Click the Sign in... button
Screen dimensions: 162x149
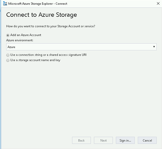click(x=125, y=140)
